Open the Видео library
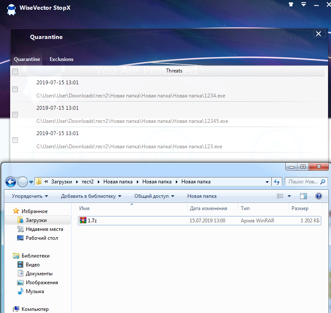The image size is (331, 313). [33, 265]
